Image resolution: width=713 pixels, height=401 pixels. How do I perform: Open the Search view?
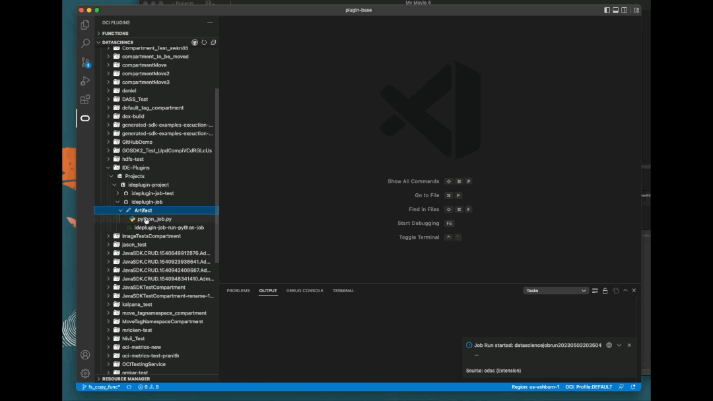tap(85, 44)
